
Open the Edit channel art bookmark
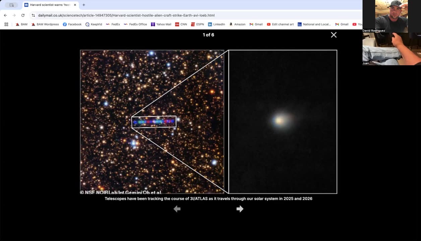[280, 24]
